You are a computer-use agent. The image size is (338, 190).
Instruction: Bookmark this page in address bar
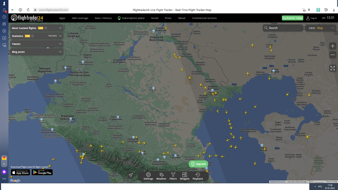(309, 10)
